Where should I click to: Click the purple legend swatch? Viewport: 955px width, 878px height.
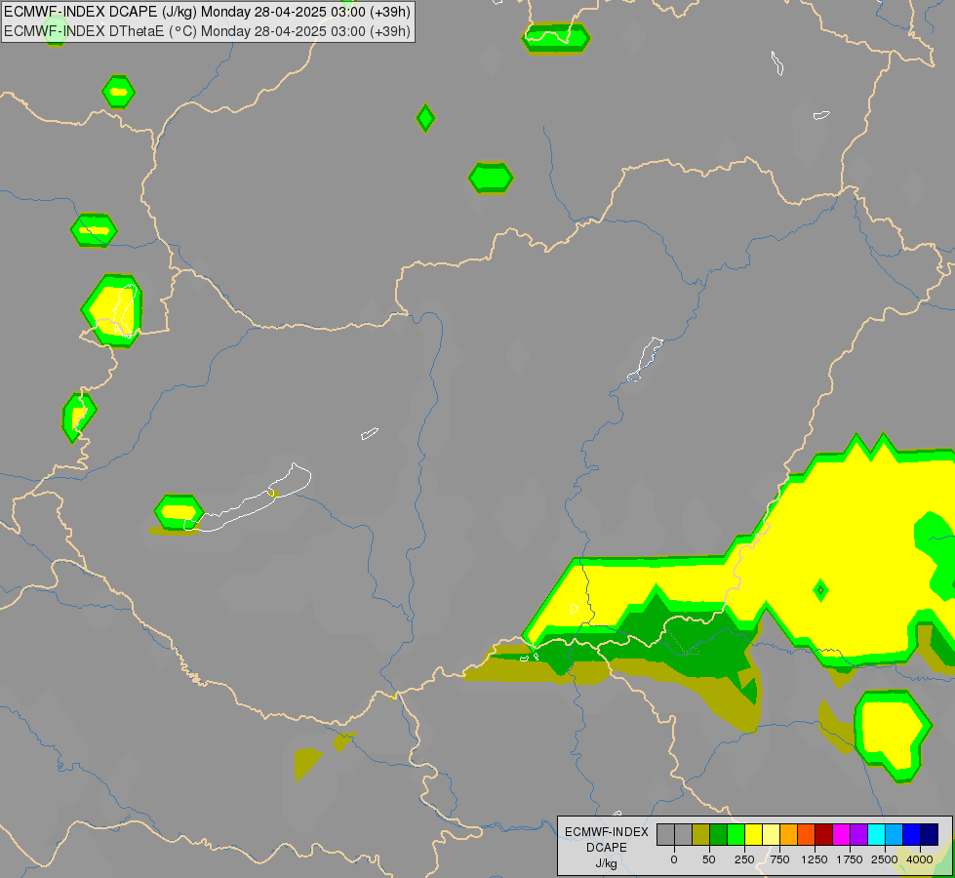[x=858, y=835]
